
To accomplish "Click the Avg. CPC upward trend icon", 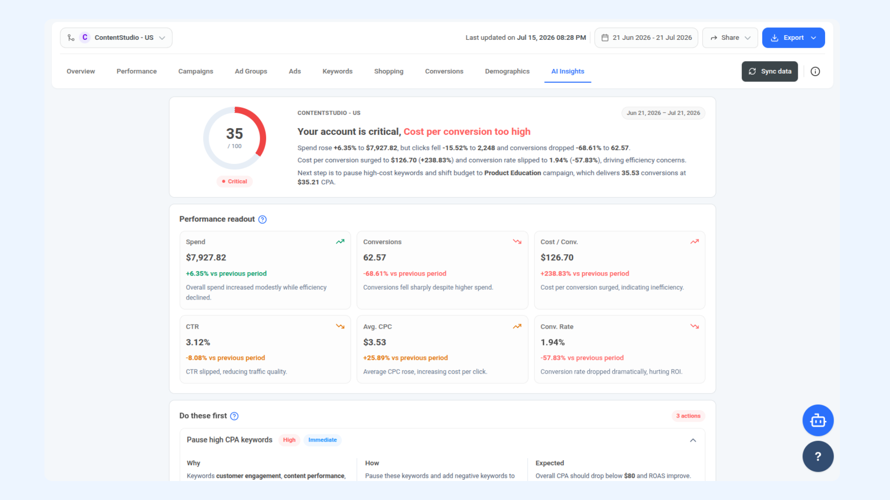I will (517, 326).
